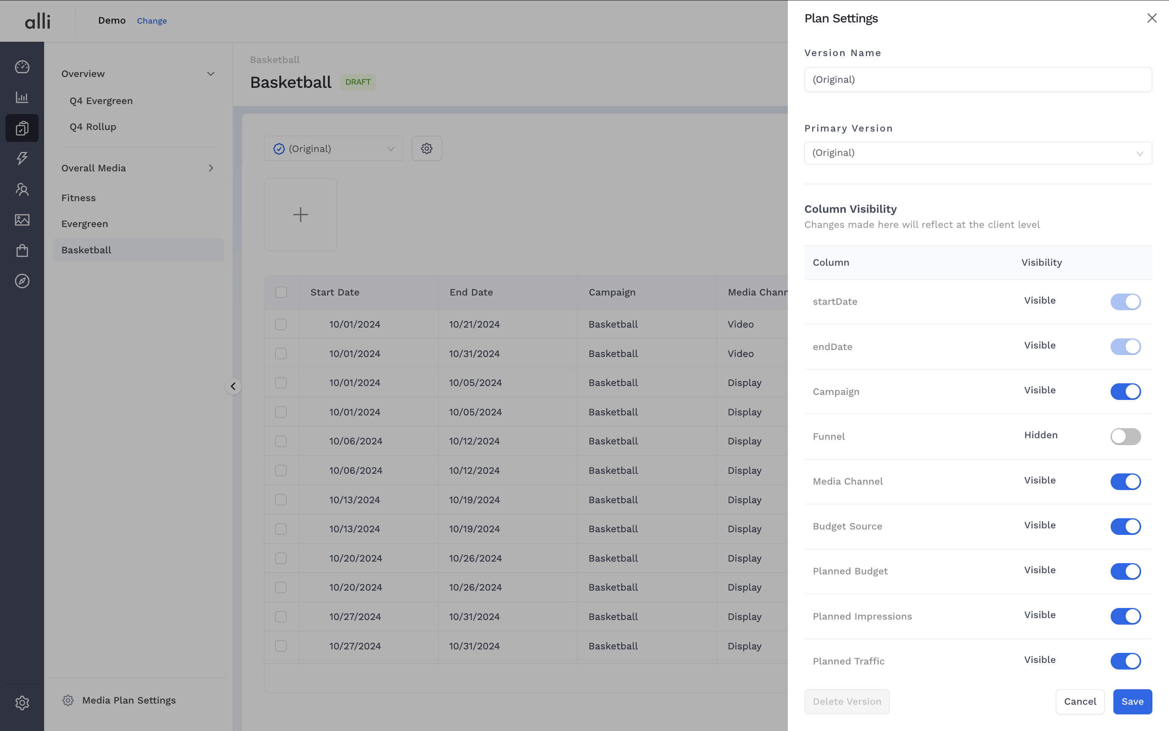This screenshot has width=1169, height=731.
Task: Open the shopping bag sidebar icon
Action: coord(22,251)
